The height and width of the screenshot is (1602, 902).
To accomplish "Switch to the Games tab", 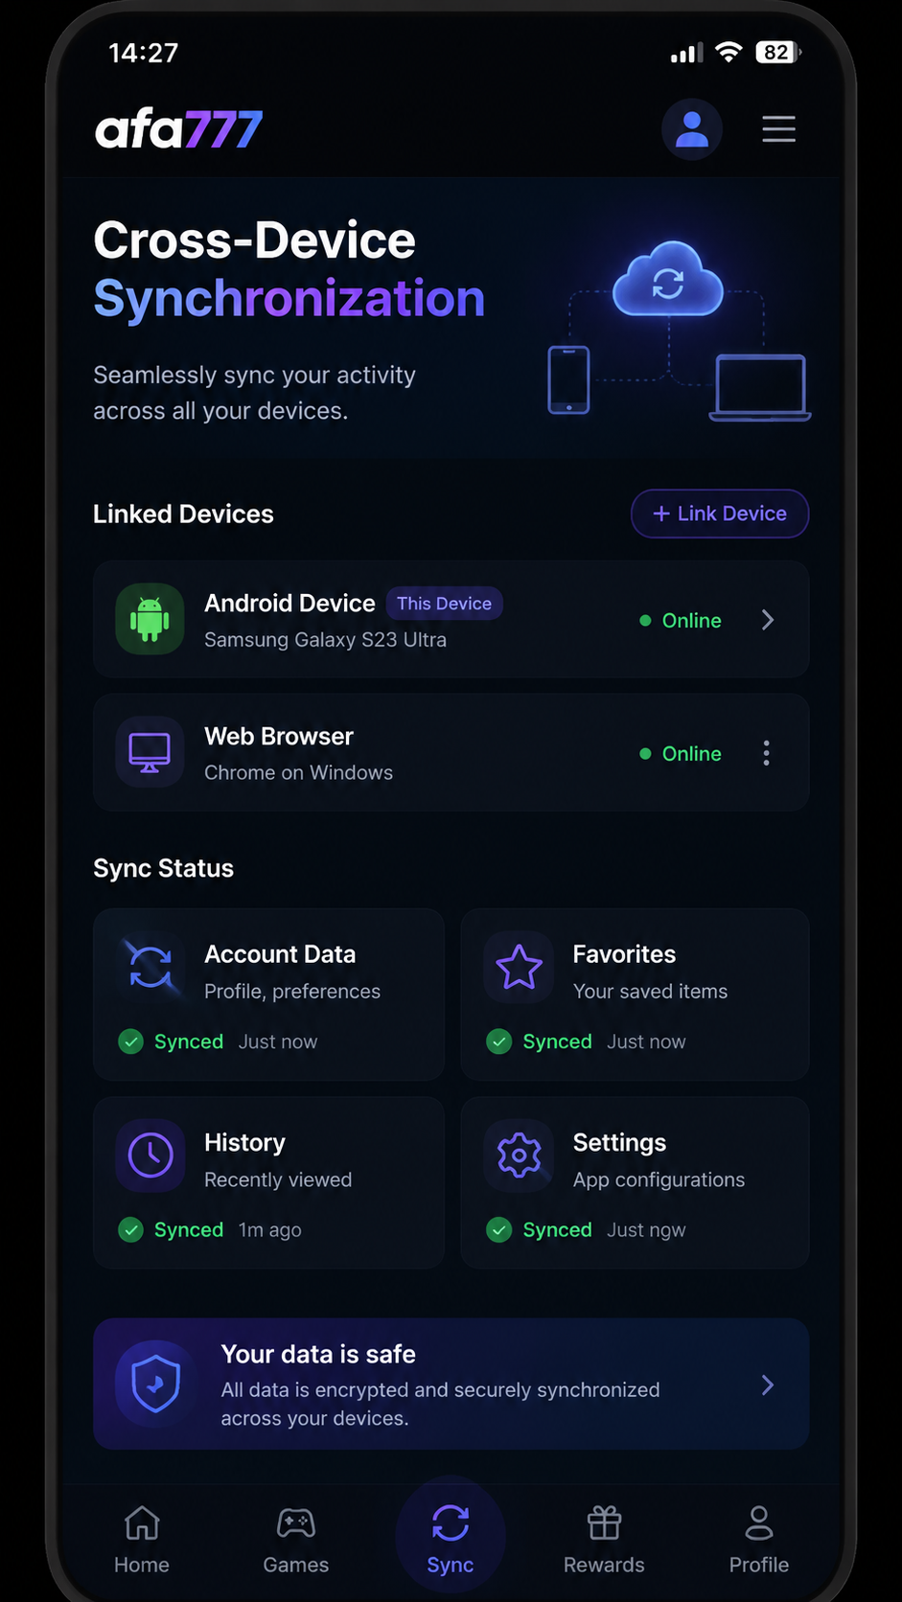I will click(x=295, y=1540).
